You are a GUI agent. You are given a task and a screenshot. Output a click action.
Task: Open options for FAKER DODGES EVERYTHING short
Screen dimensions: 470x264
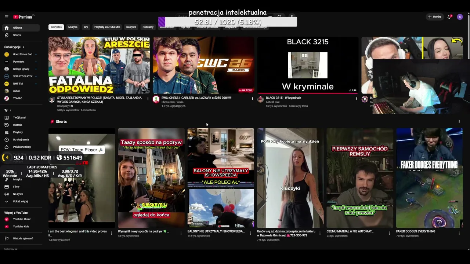[459, 233]
